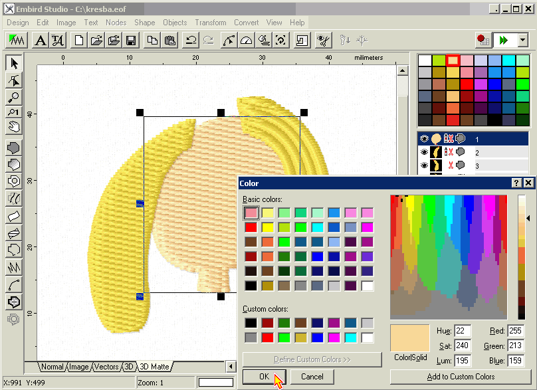Image resolution: width=537 pixels, height=390 pixels.
Task: Pick the red basic color swatch
Action: tap(251, 227)
